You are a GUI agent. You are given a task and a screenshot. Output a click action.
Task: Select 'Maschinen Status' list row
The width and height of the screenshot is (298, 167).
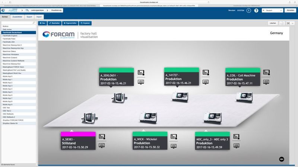[x=19, y=51]
